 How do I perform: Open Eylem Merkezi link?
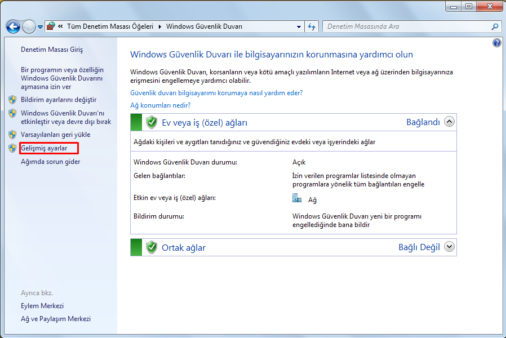tap(42, 306)
